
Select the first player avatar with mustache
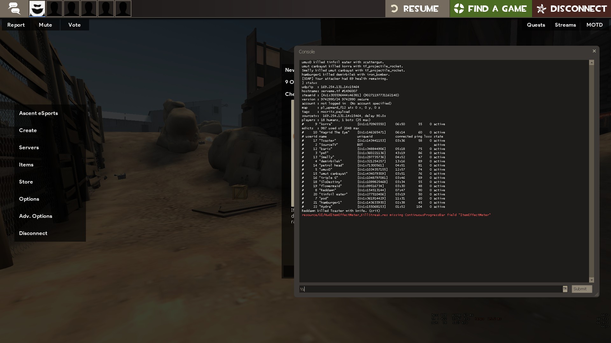point(37,9)
